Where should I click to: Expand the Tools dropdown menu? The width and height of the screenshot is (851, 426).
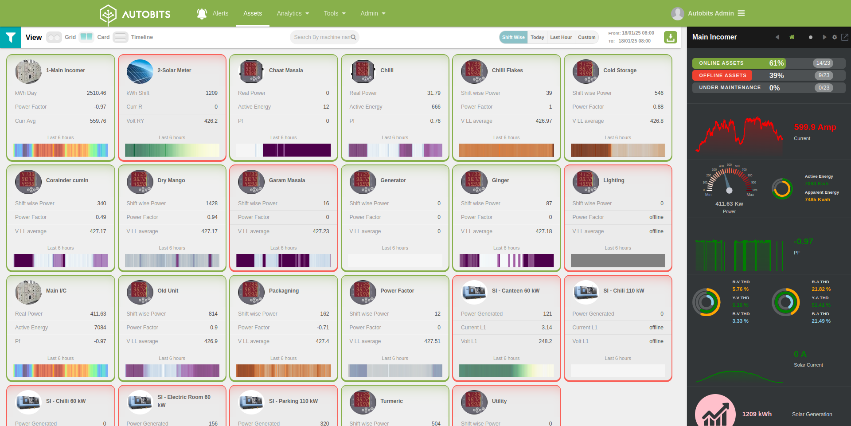[335, 13]
